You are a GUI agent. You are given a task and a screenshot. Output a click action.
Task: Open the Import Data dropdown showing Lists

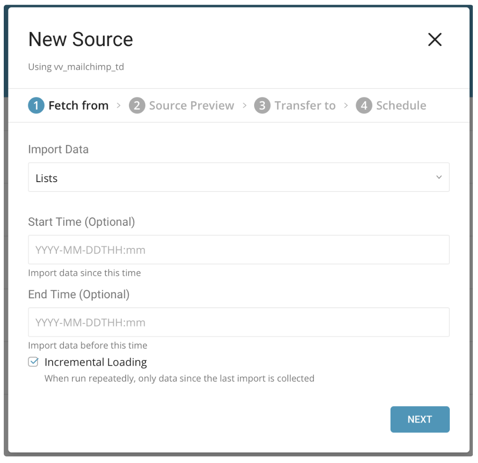(239, 177)
